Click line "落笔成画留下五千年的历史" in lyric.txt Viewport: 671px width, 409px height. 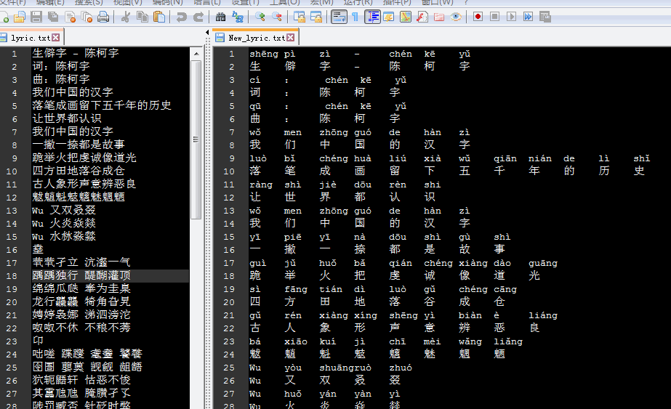click(x=102, y=105)
